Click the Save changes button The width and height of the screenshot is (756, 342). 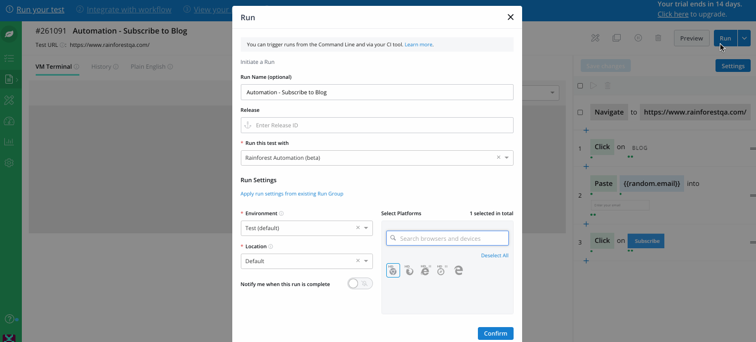click(605, 66)
